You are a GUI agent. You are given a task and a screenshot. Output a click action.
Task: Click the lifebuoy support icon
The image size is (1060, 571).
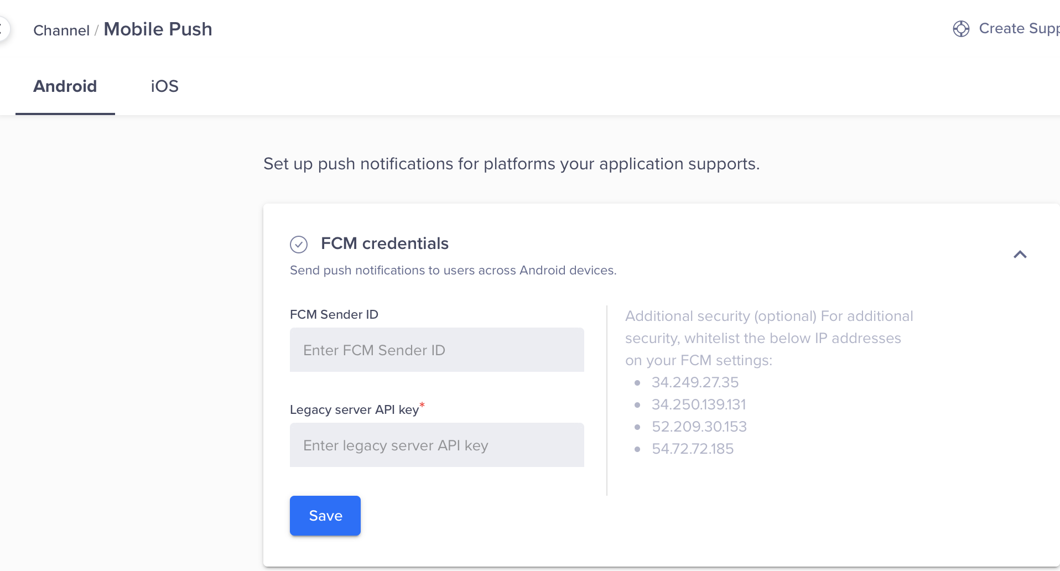tap(961, 29)
